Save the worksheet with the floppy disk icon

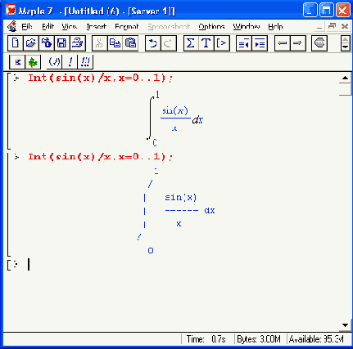click(61, 43)
